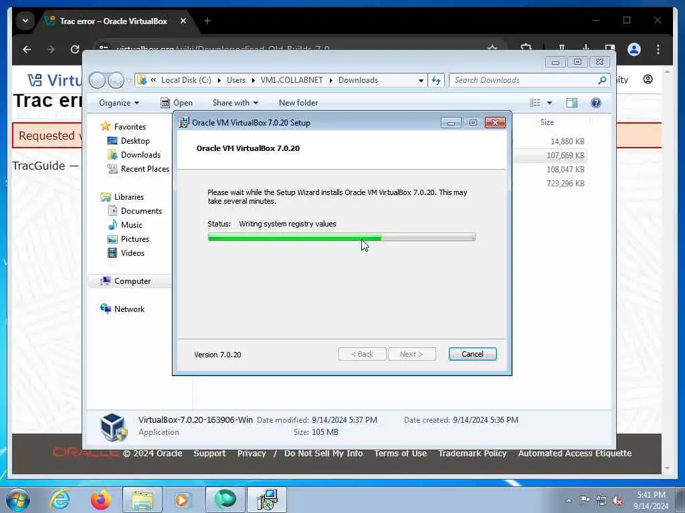685x513 pixels.
Task: Expand the address bar history dropdown
Action: click(420, 80)
